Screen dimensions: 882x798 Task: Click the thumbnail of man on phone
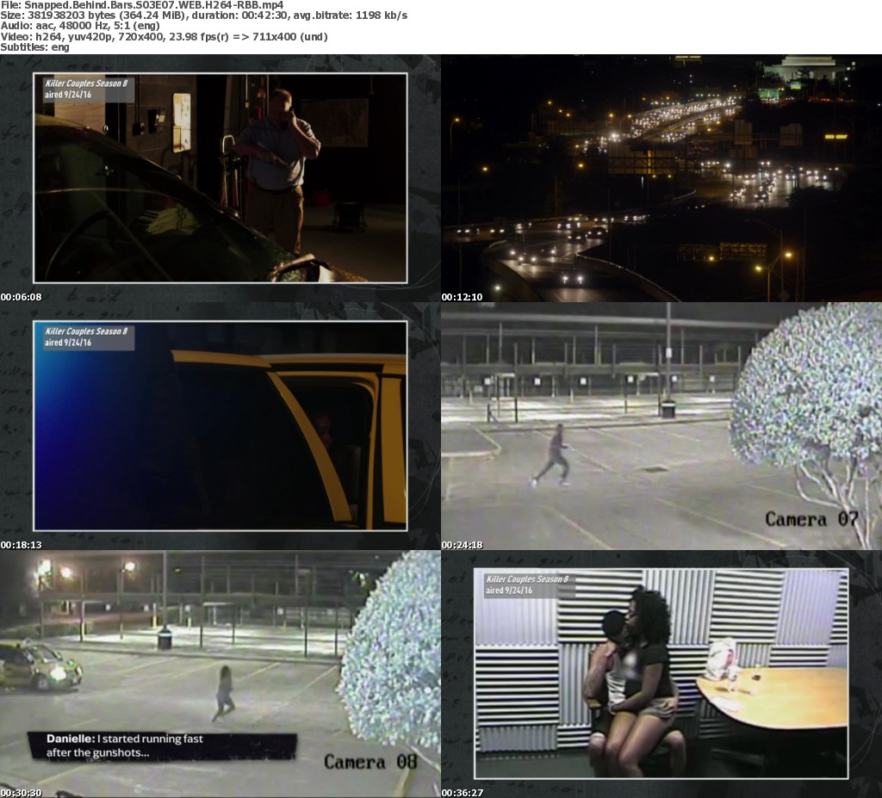point(220,177)
